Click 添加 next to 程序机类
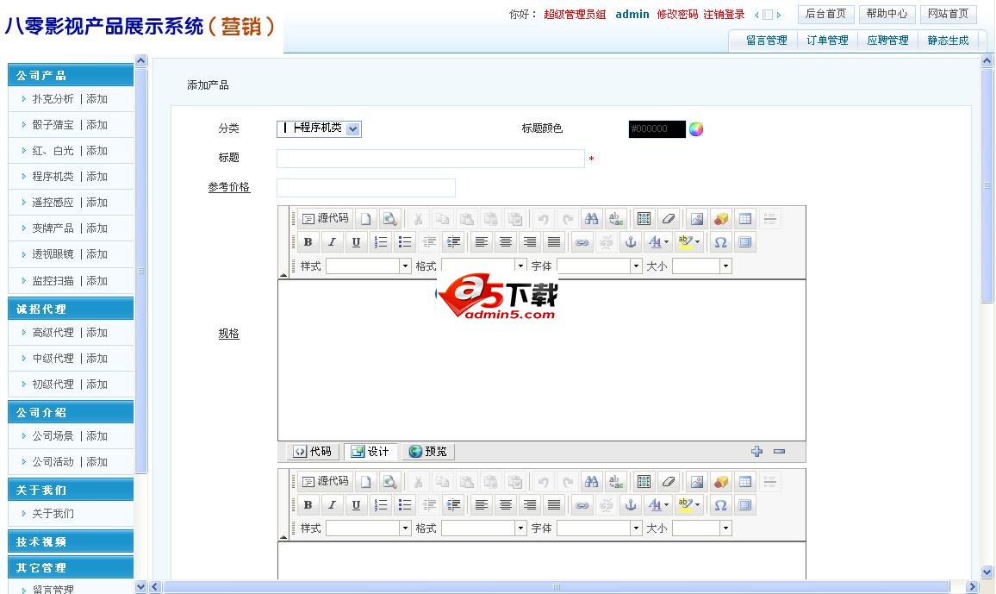The image size is (996, 594). click(97, 177)
